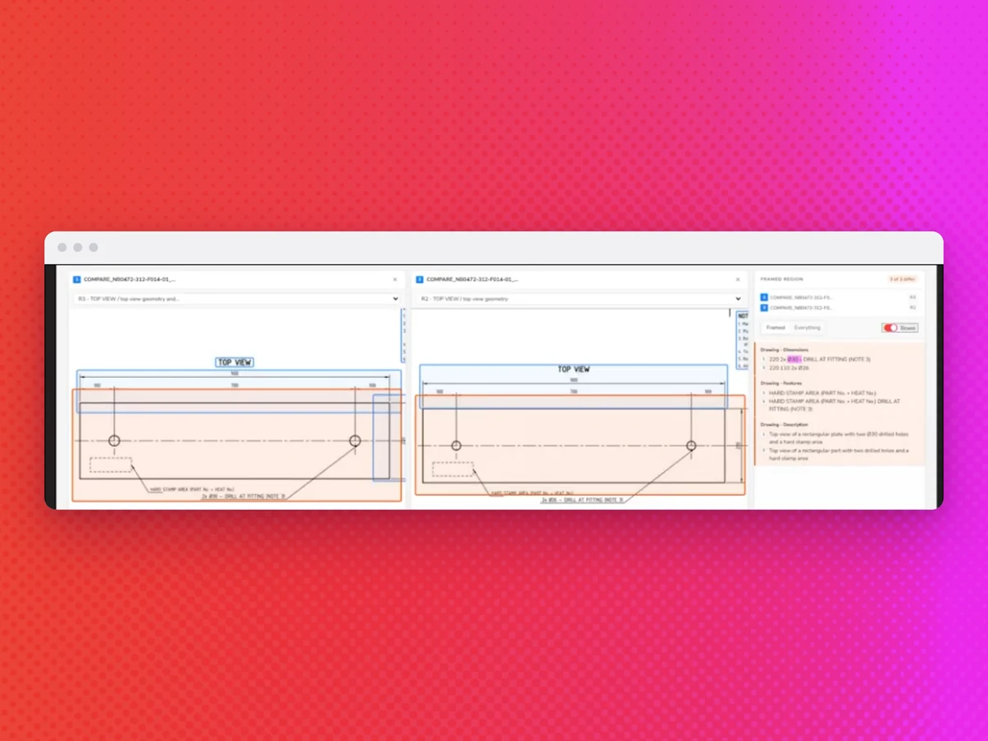Click the TOP VIEW label in right drawing
The height and width of the screenshot is (741, 988).
574,369
